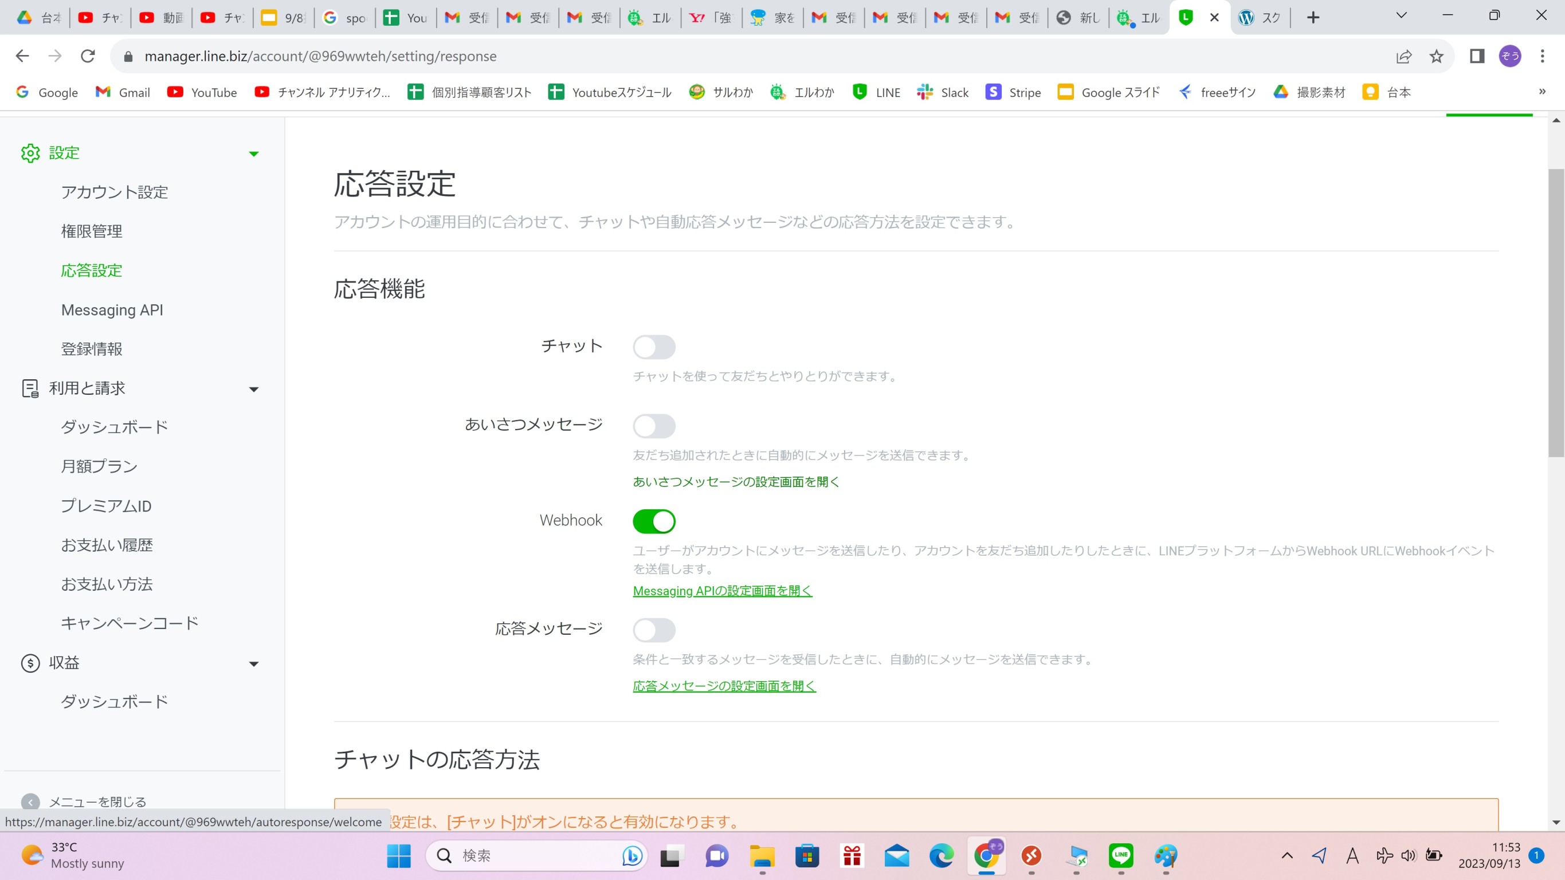Image resolution: width=1565 pixels, height=880 pixels.
Task: Switch to the WordPress スク browser tab
Action: point(1260,18)
